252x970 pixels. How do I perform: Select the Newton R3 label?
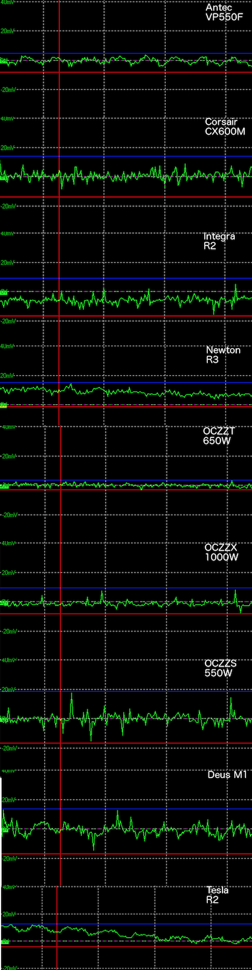(x=223, y=355)
